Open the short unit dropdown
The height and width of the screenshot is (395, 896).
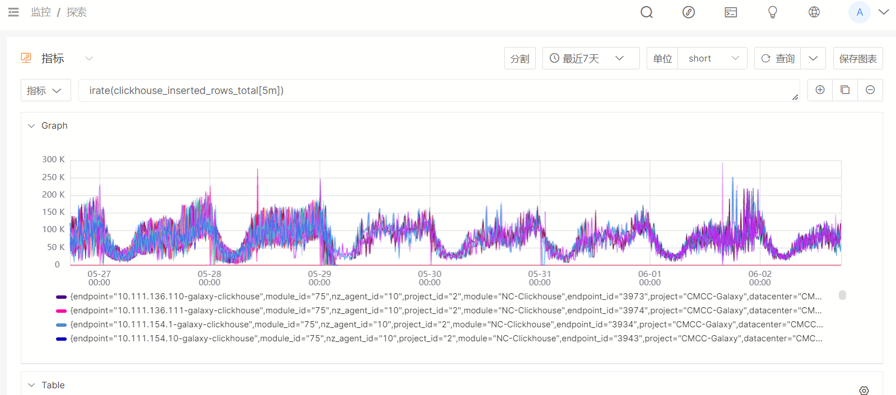[x=712, y=58]
